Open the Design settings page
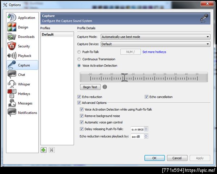Screen dimensions: 217x174 pyautogui.click(x=23, y=27)
